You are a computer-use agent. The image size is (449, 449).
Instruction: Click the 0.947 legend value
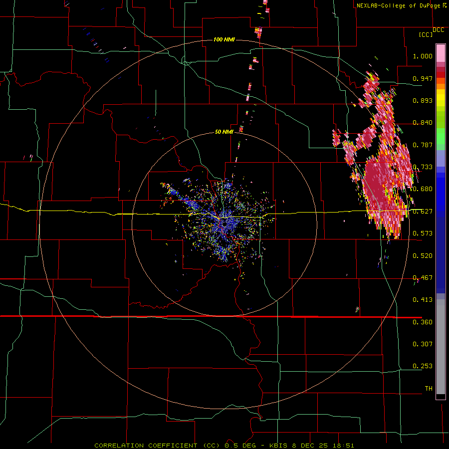[423, 78]
